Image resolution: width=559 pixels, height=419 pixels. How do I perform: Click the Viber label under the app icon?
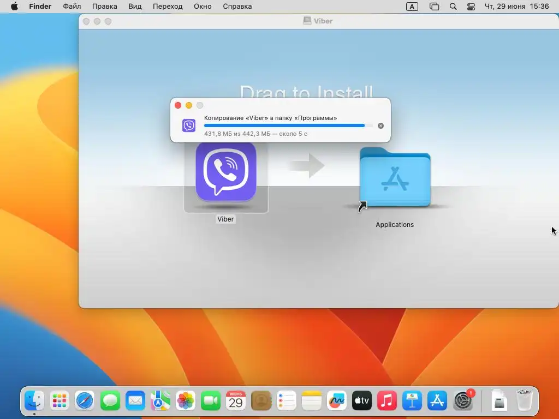tap(225, 219)
